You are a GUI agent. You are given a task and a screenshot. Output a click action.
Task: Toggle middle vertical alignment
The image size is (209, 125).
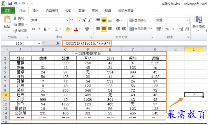(x=104, y=21)
